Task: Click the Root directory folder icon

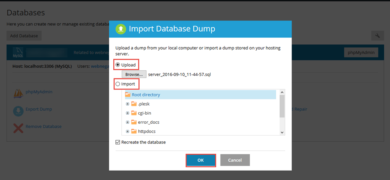Action: [x=128, y=95]
